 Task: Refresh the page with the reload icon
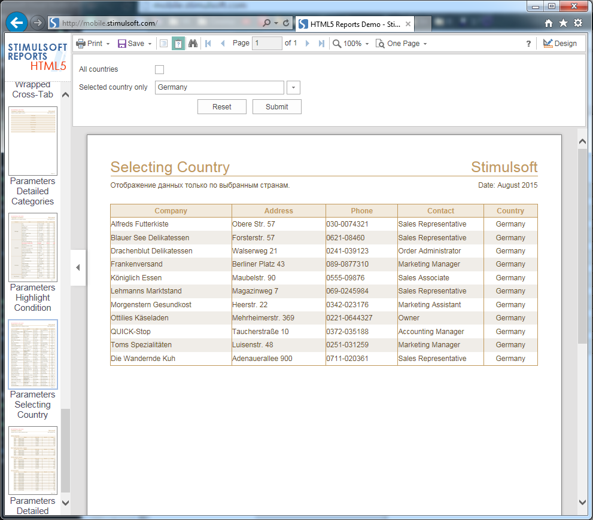(x=286, y=23)
